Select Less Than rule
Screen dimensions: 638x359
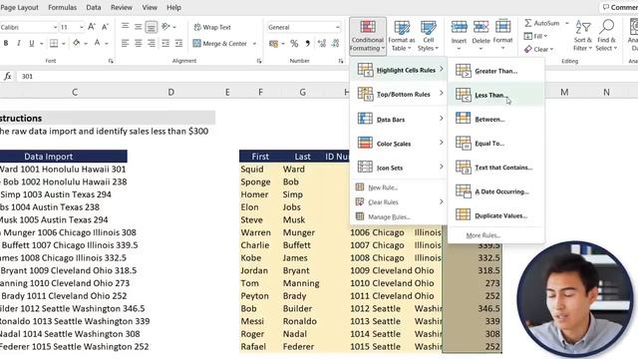(496, 95)
